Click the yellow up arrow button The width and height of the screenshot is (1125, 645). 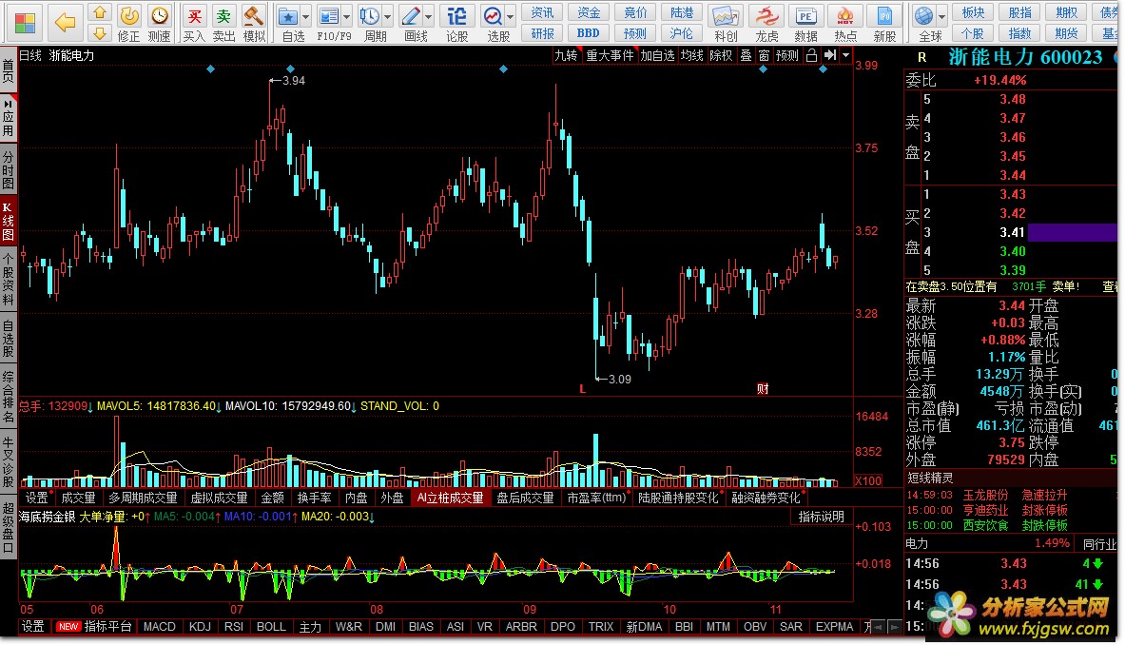click(100, 12)
